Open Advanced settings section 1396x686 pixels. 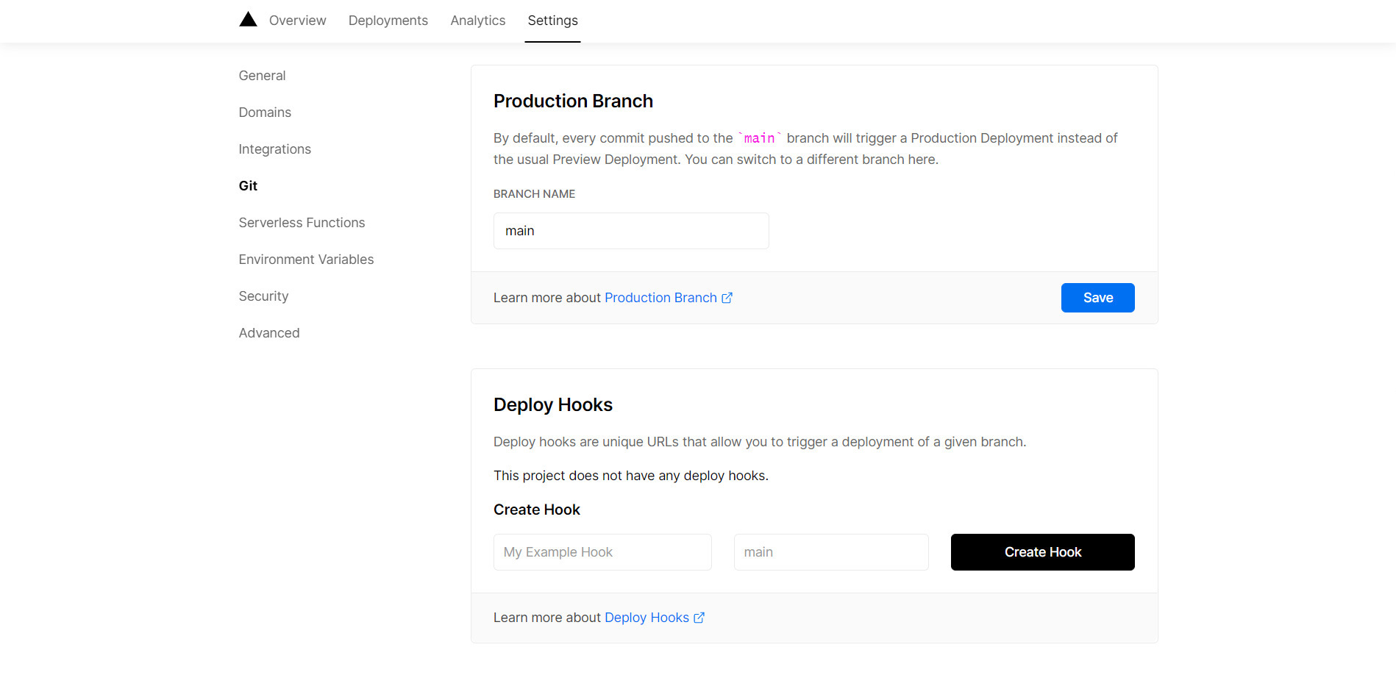click(x=269, y=333)
